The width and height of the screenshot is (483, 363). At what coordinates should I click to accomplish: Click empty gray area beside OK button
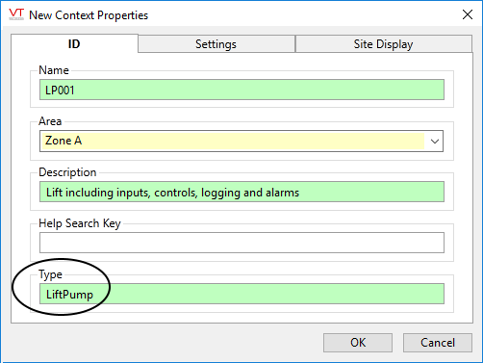[166, 343]
